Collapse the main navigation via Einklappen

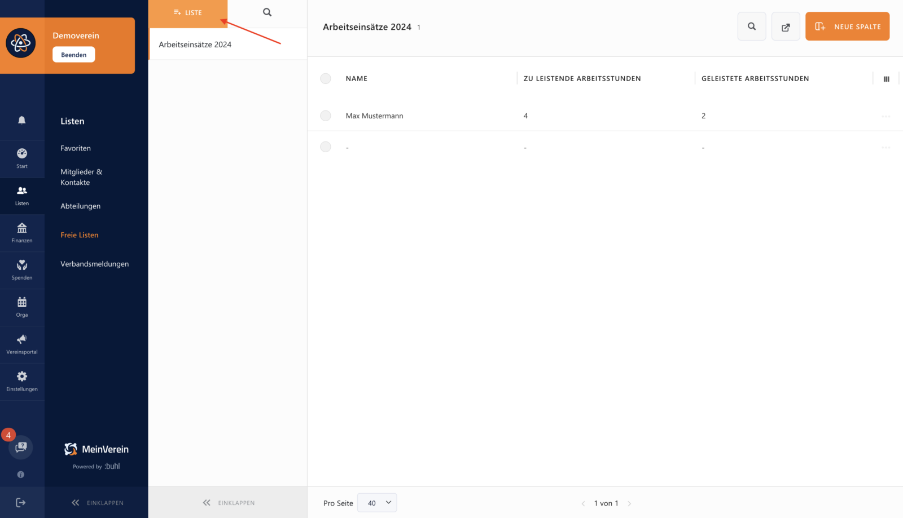coord(97,503)
